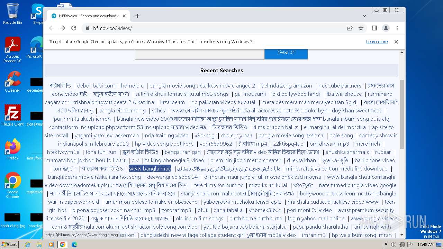The image size is (443, 249).
Task: Open the Windows Start menu
Action: 9,244
